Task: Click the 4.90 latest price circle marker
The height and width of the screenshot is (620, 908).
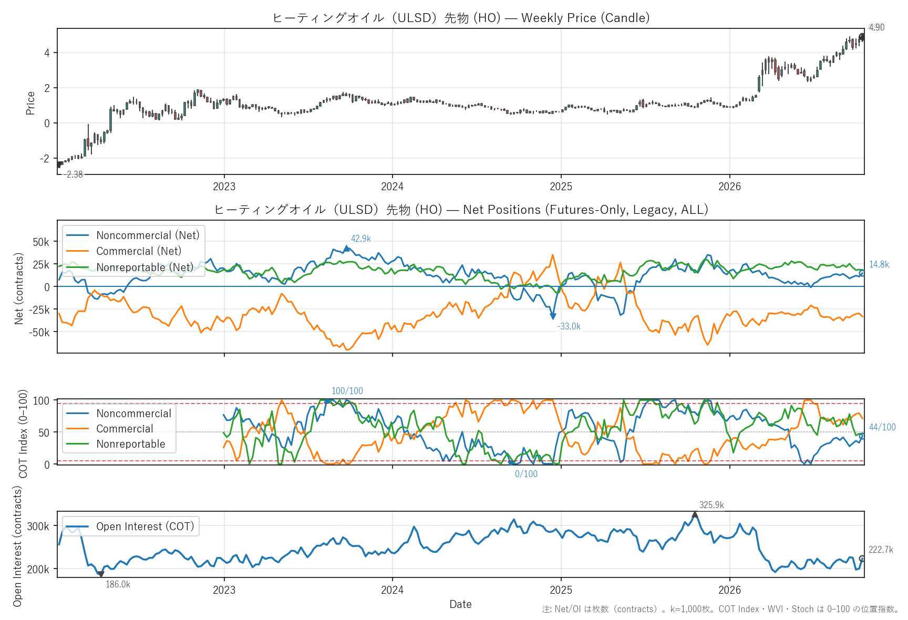Action: click(x=862, y=37)
